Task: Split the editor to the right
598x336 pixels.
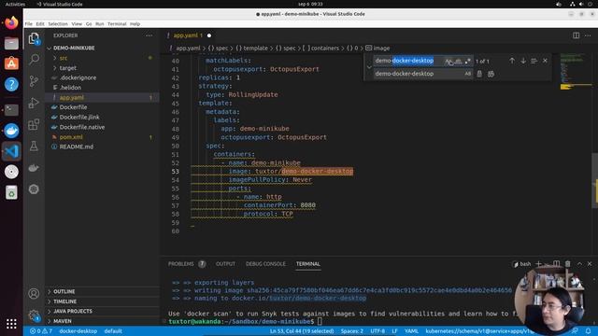Action: click(x=576, y=35)
